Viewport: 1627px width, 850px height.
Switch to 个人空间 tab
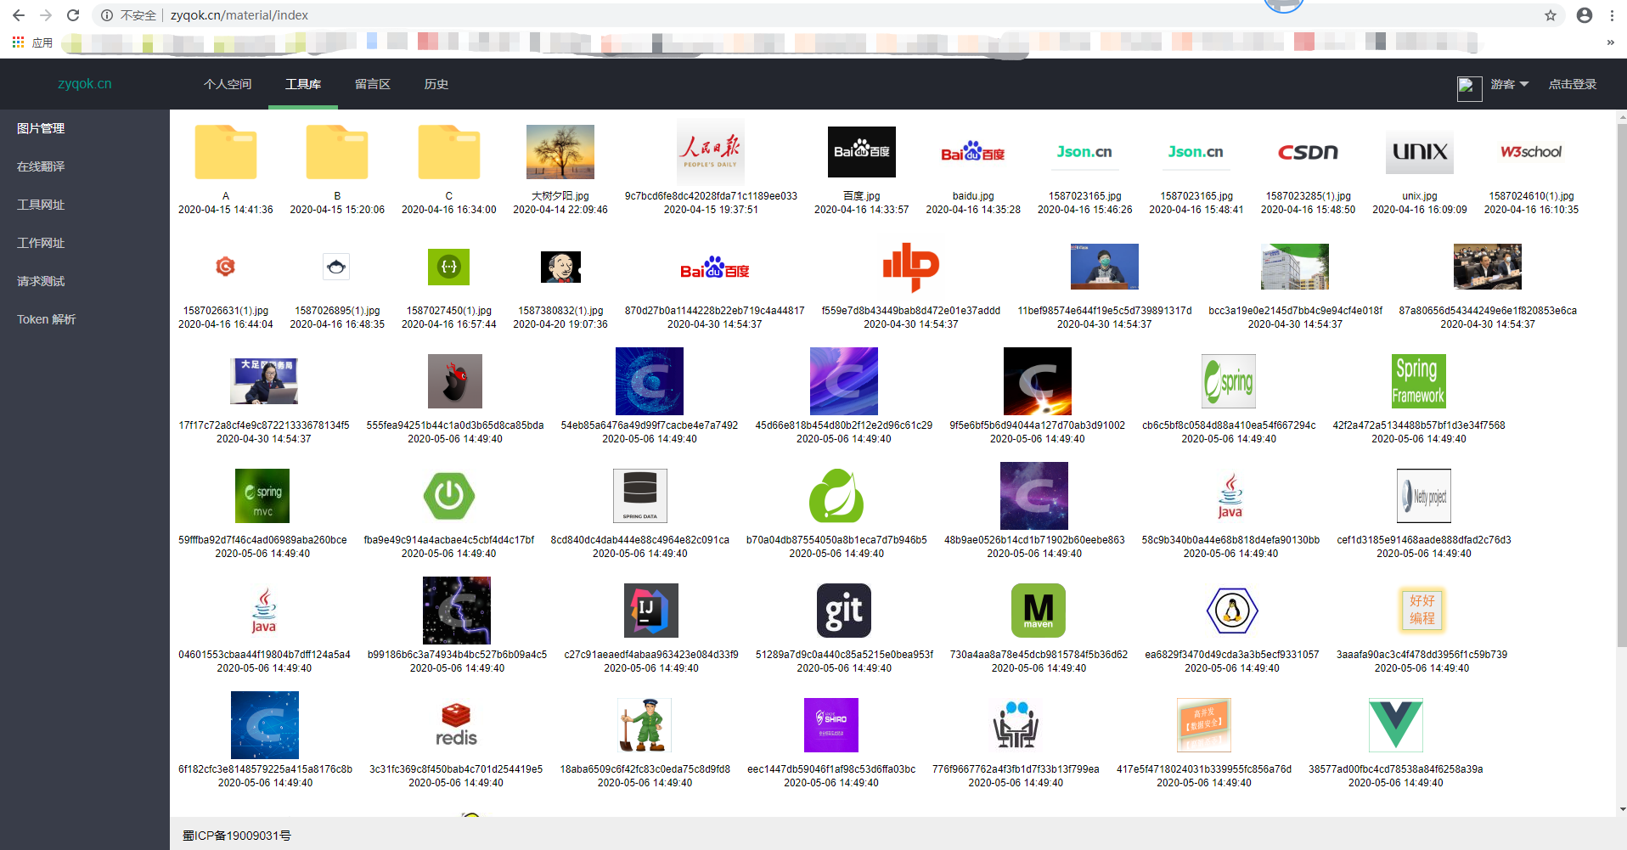pos(228,84)
